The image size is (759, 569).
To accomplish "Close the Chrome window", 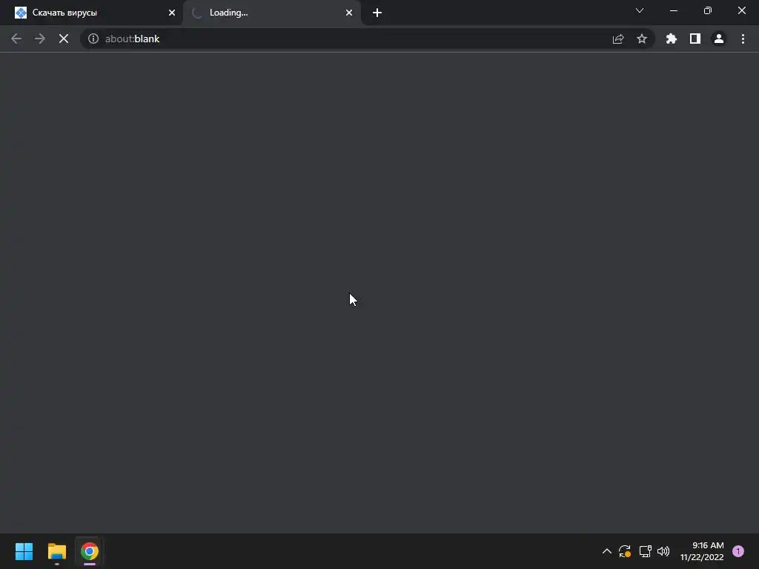I will point(741,10).
